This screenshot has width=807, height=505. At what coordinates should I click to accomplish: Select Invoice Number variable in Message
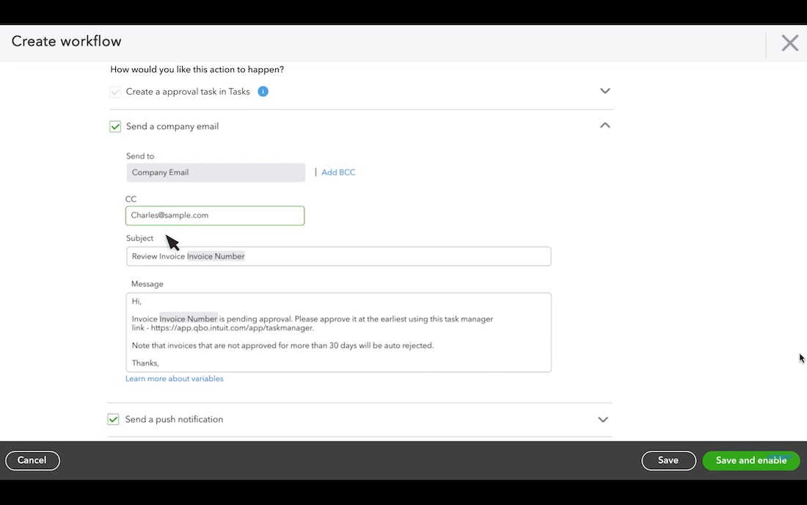(189, 319)
